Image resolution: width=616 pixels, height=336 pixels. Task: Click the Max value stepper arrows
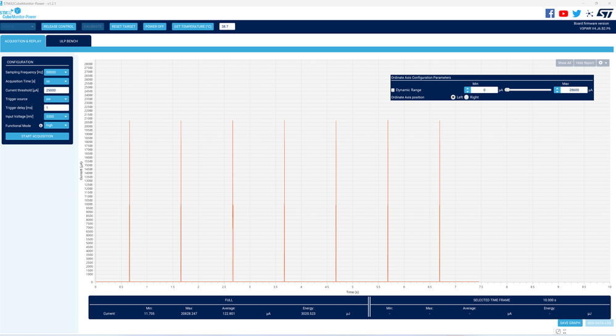(557, 90)
